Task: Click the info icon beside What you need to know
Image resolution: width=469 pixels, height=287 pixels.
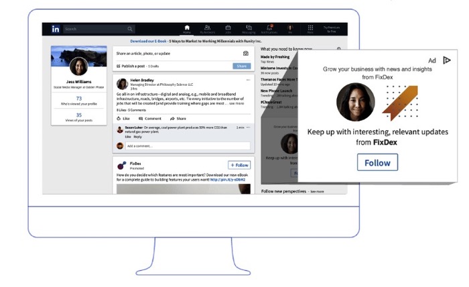Action: point(338,49)
